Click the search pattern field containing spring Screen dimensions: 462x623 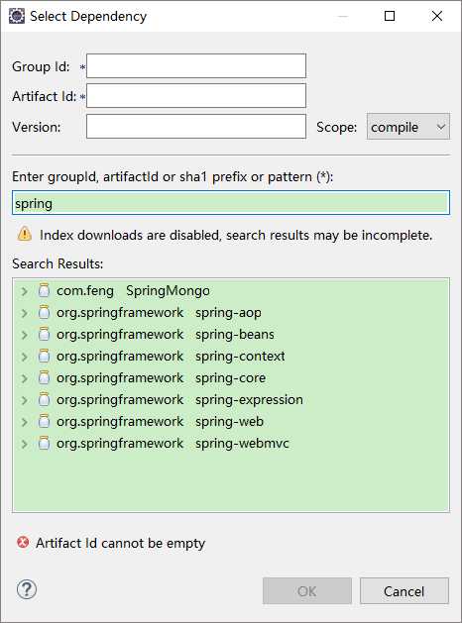[231, 203]
